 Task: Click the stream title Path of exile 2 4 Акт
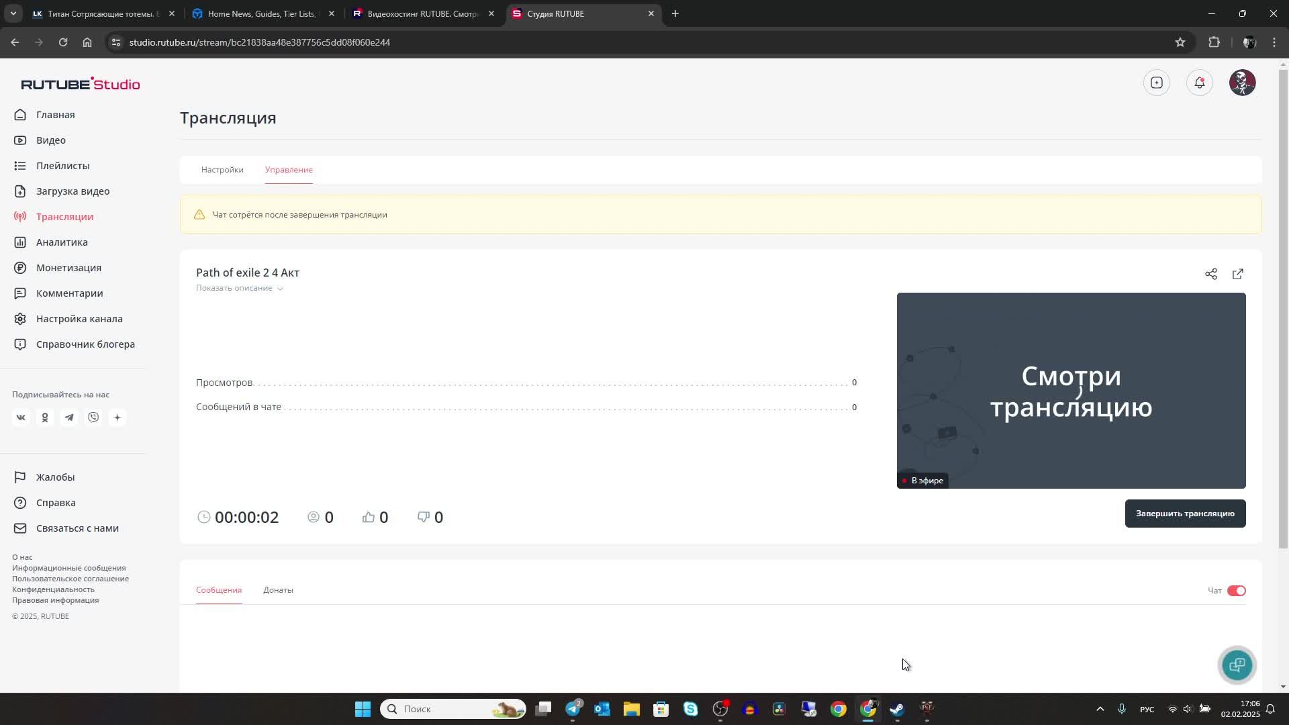pyautogui.click(x=248, y=273)
